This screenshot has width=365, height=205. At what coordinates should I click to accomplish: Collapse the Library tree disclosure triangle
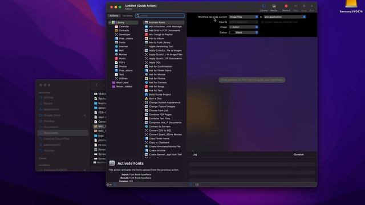coord(109,23)
